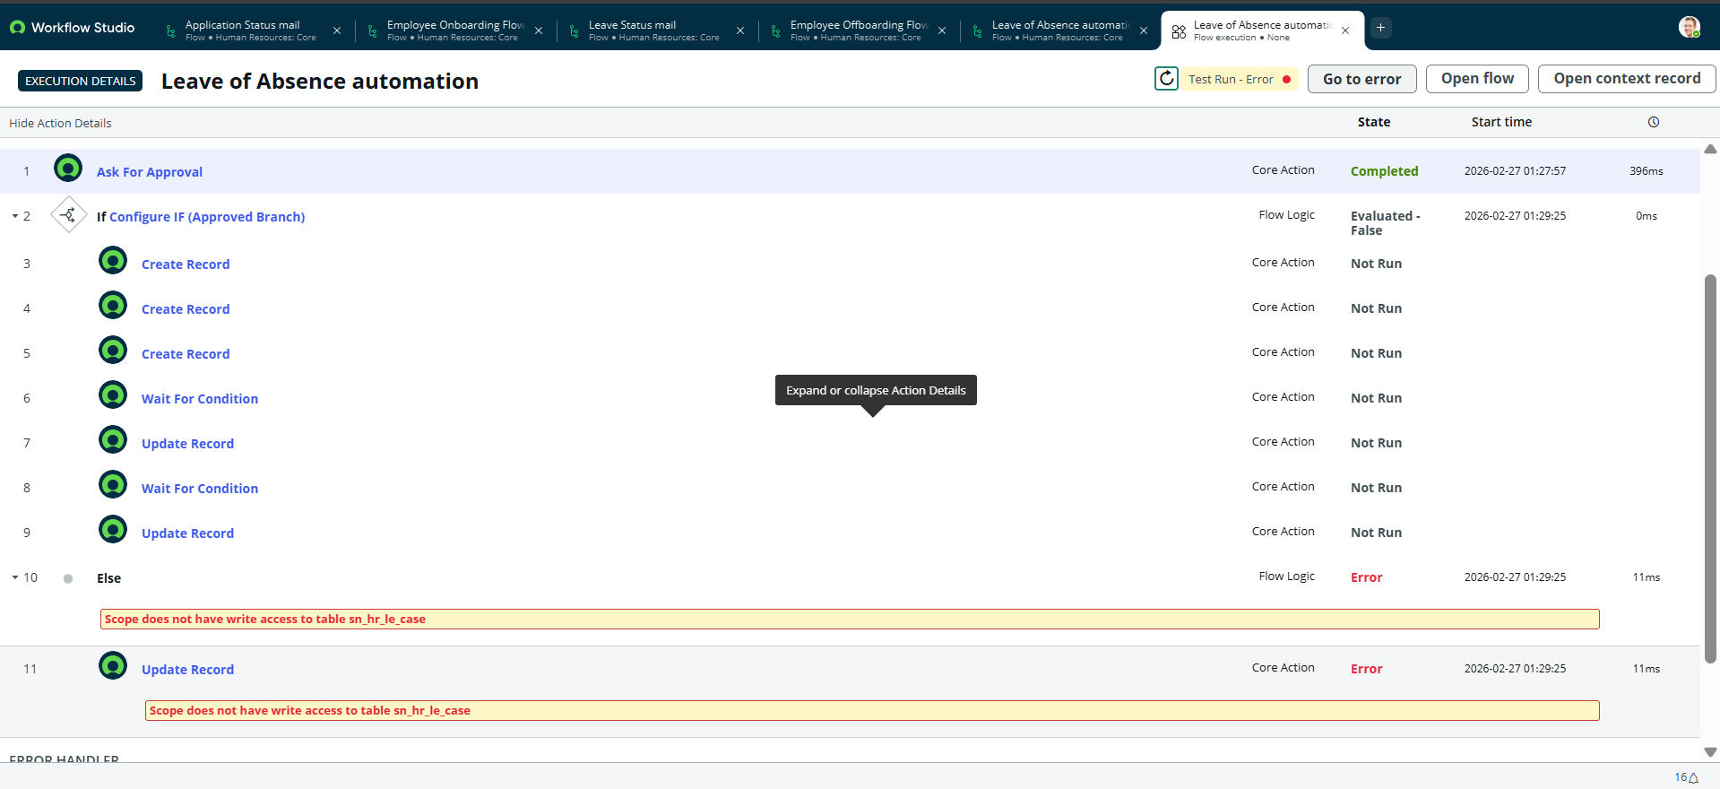This screenshot has width=1720, height=789.
Task: Open the Configure IF (Approved Branch) link
Action: 207,217
